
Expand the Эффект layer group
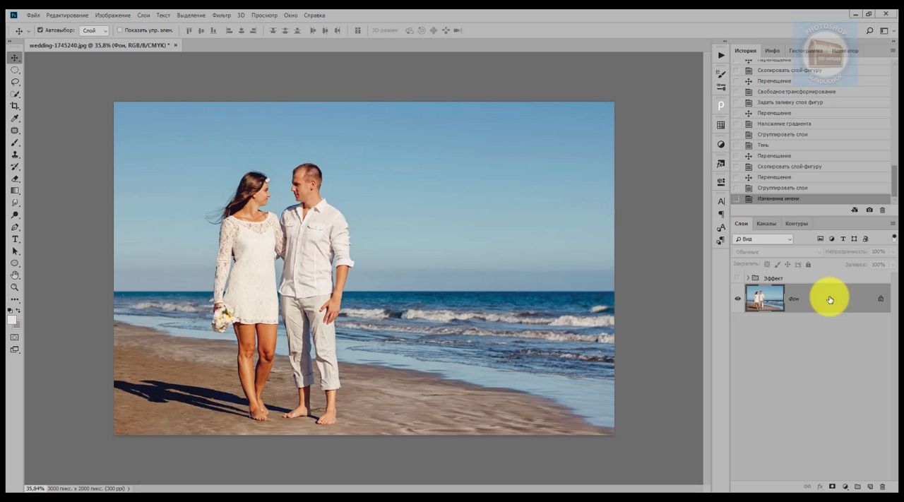click(x=747, y=278)
